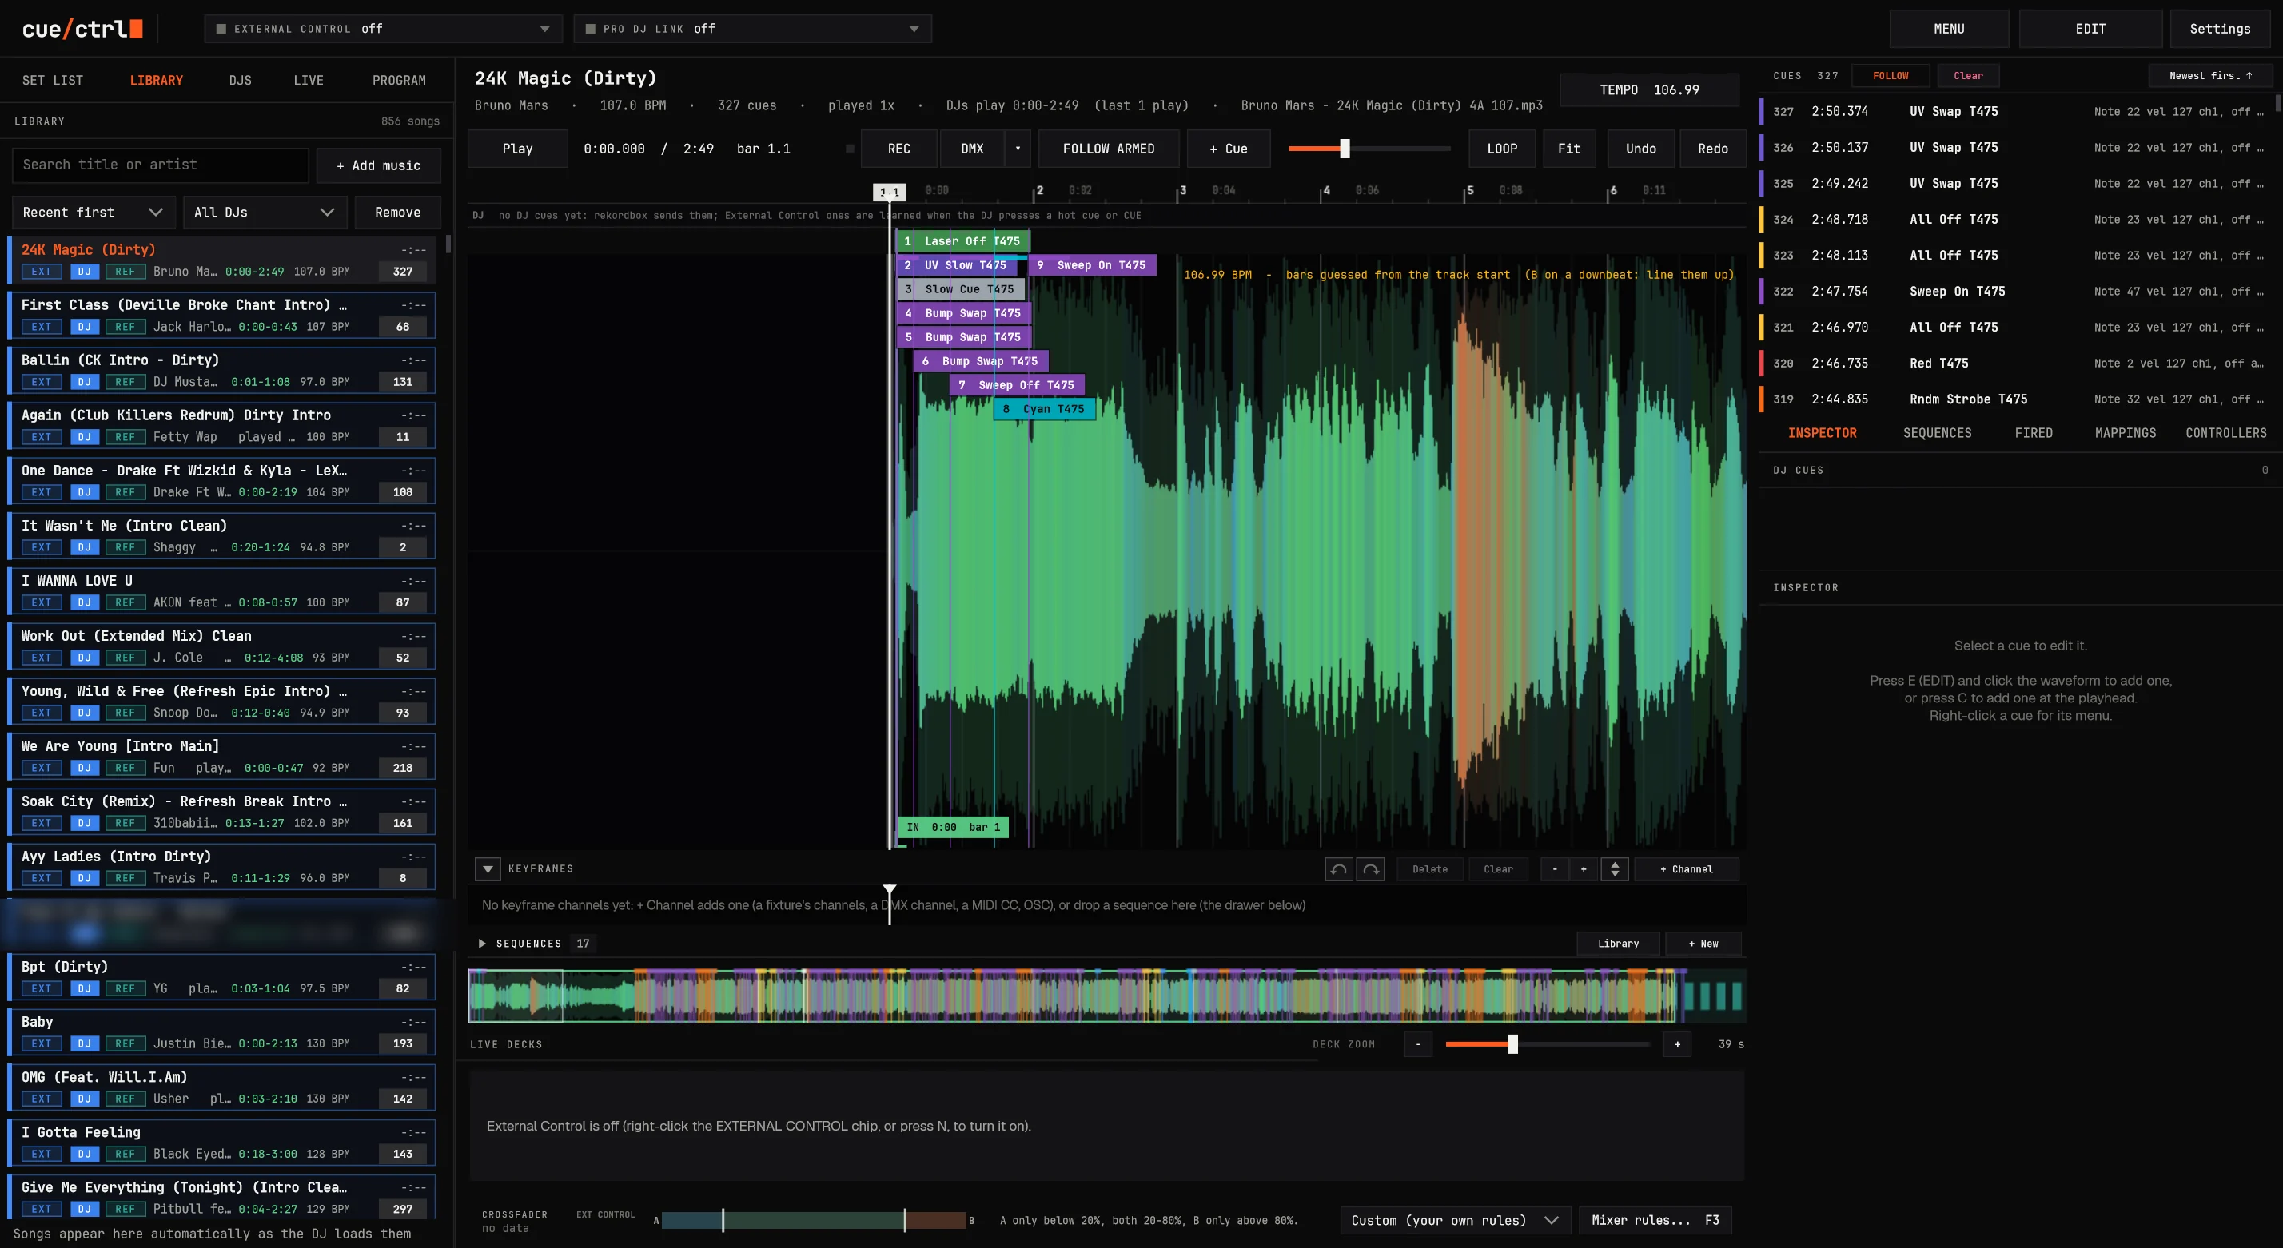Open Mixer rules... F3 button
Viewport: 2283px width, 1248px height.
point(1655,1221)
